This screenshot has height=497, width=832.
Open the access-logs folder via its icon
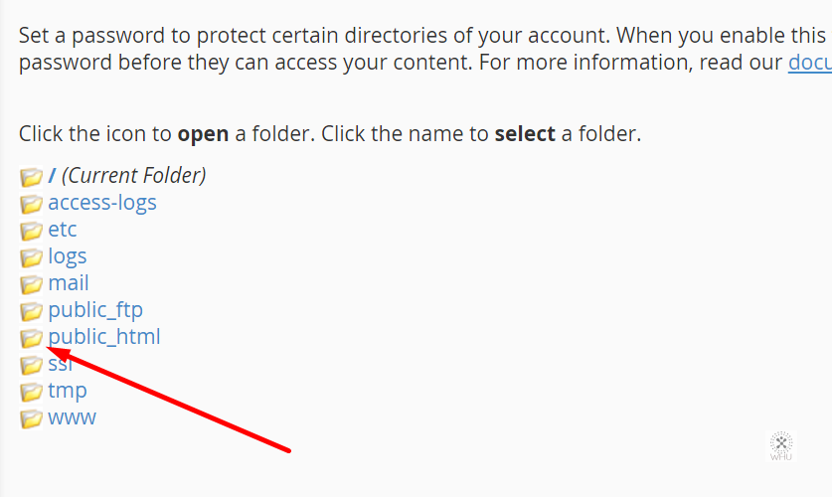tap(31, 204)
